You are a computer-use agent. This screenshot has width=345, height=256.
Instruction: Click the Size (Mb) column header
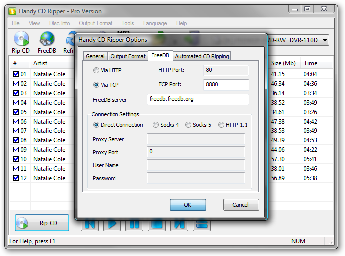point(284,63)
